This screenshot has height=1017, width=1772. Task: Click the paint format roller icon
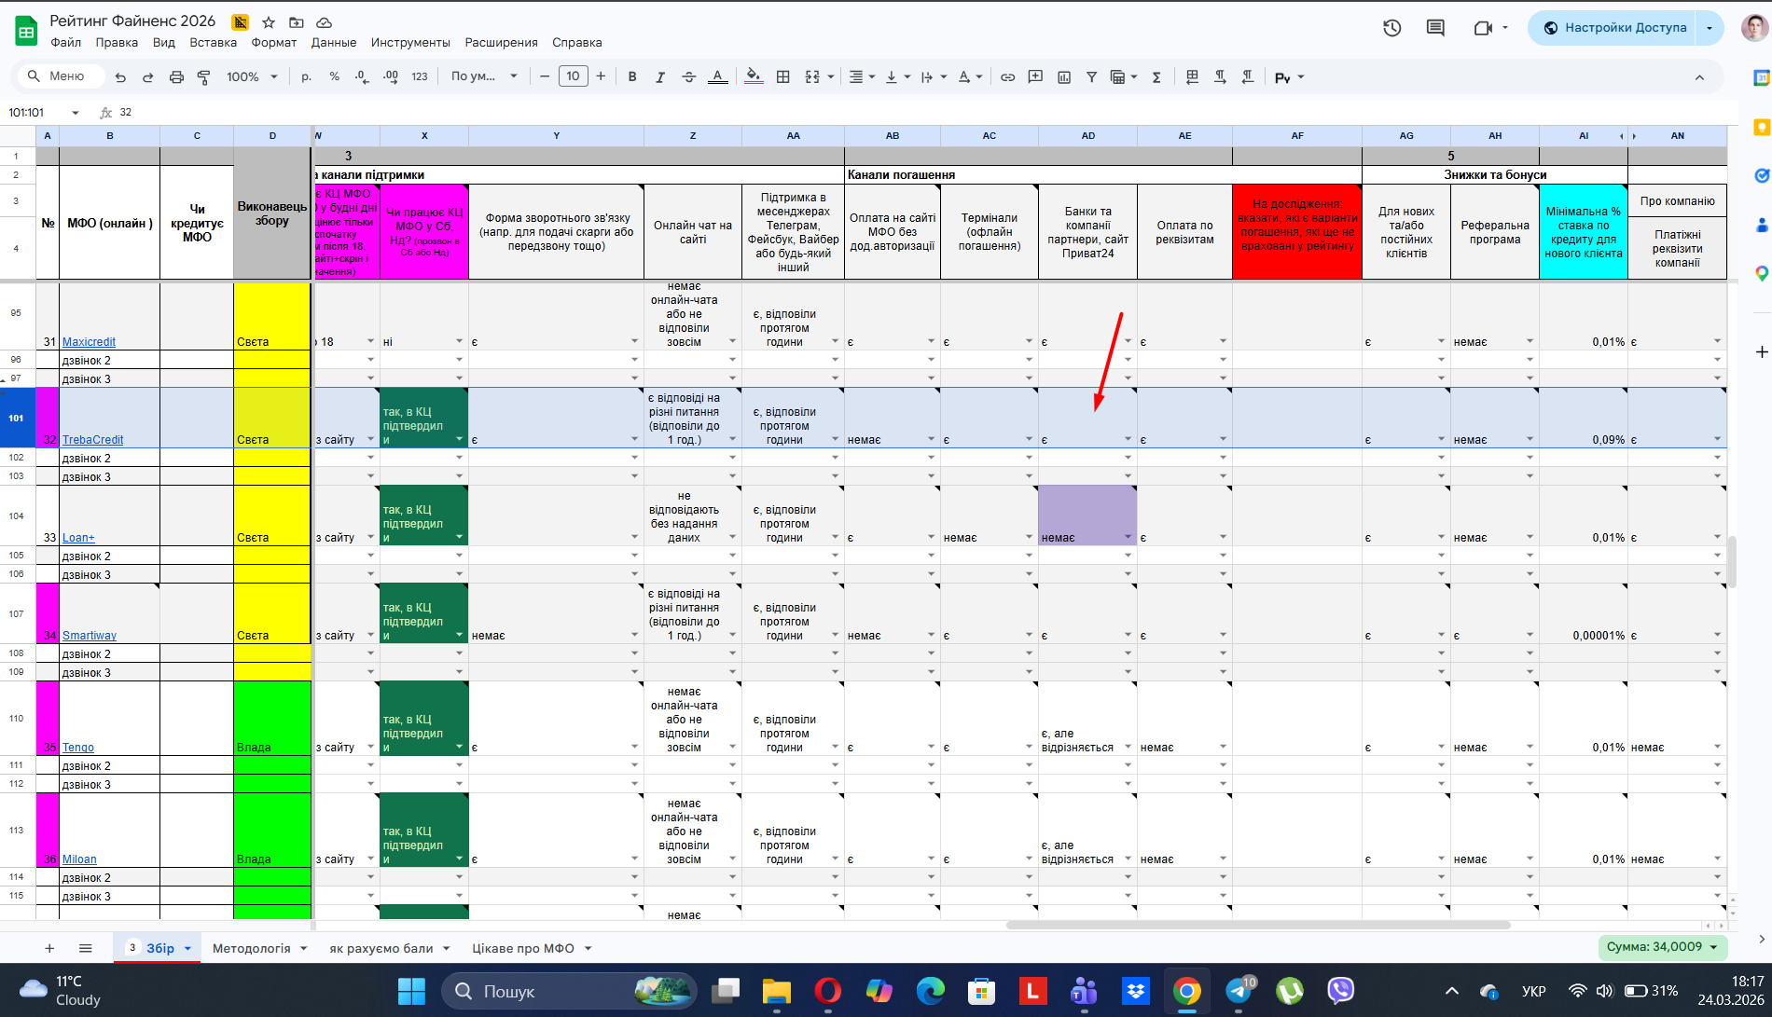click(203, 77)
